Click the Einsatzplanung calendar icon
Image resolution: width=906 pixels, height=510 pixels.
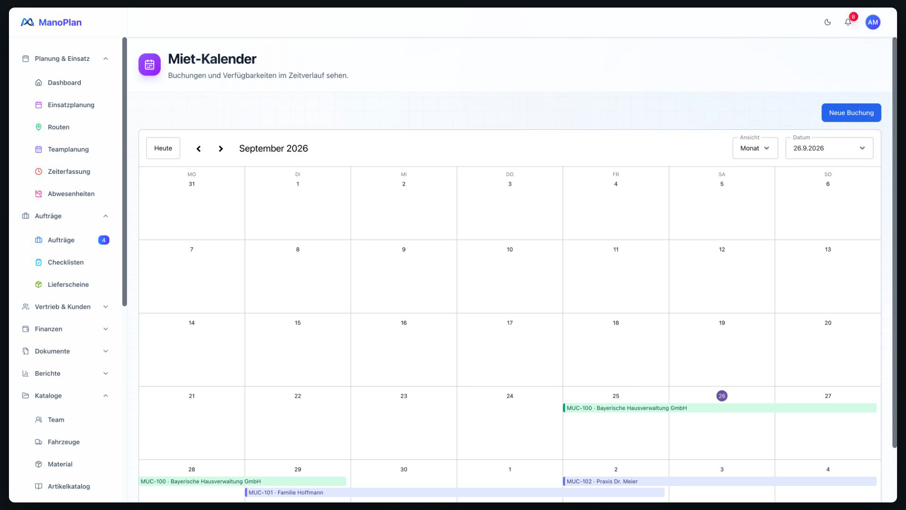click(x=39, y=105)
